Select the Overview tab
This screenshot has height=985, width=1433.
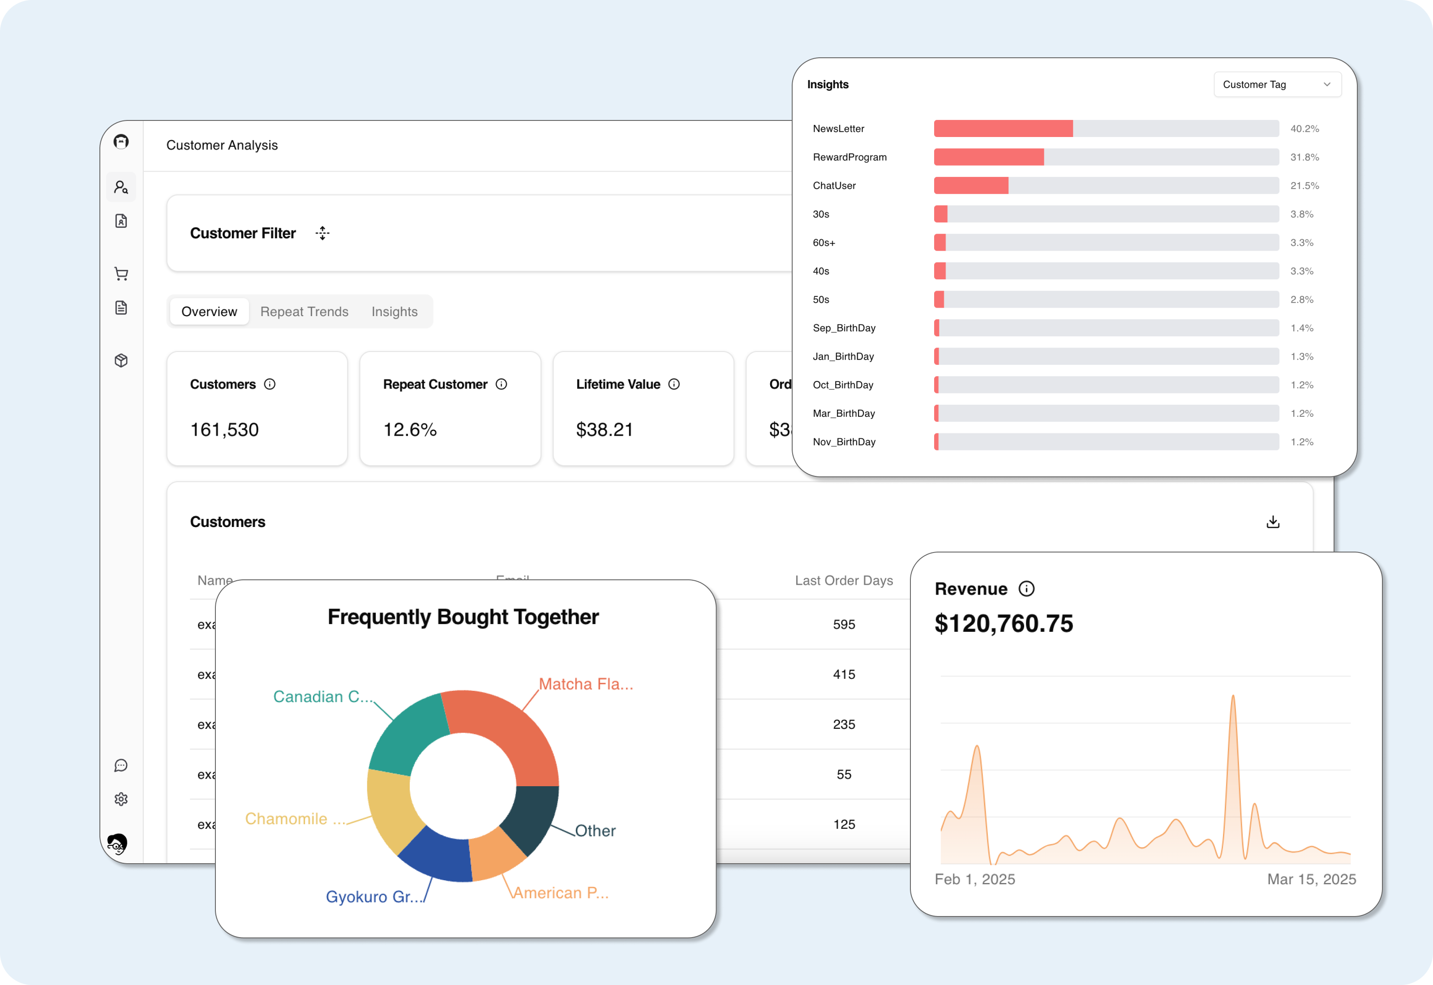209,312
